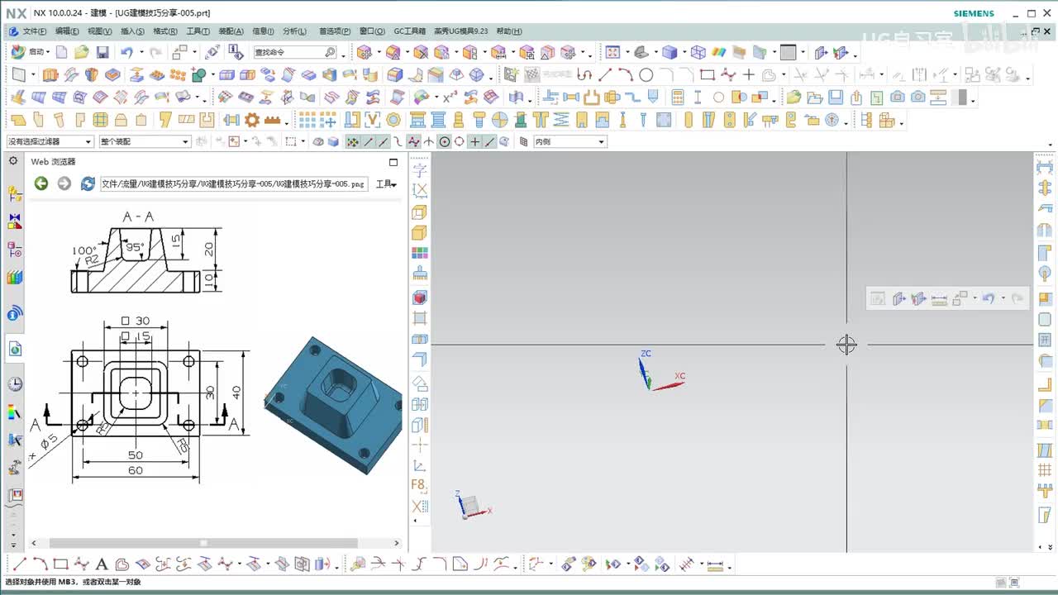Open the selection filter dropdown reading 没有选择过滤器

point(50,142)
